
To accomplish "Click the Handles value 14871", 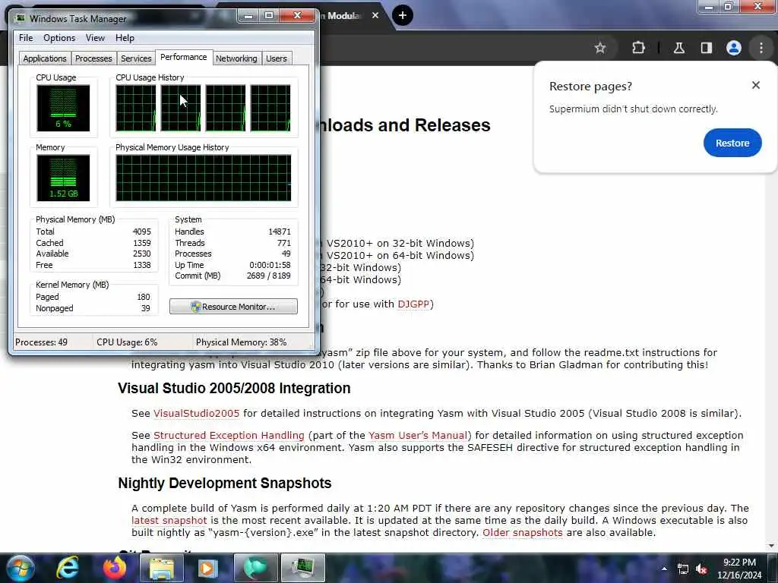I will (x=280, y=232).
